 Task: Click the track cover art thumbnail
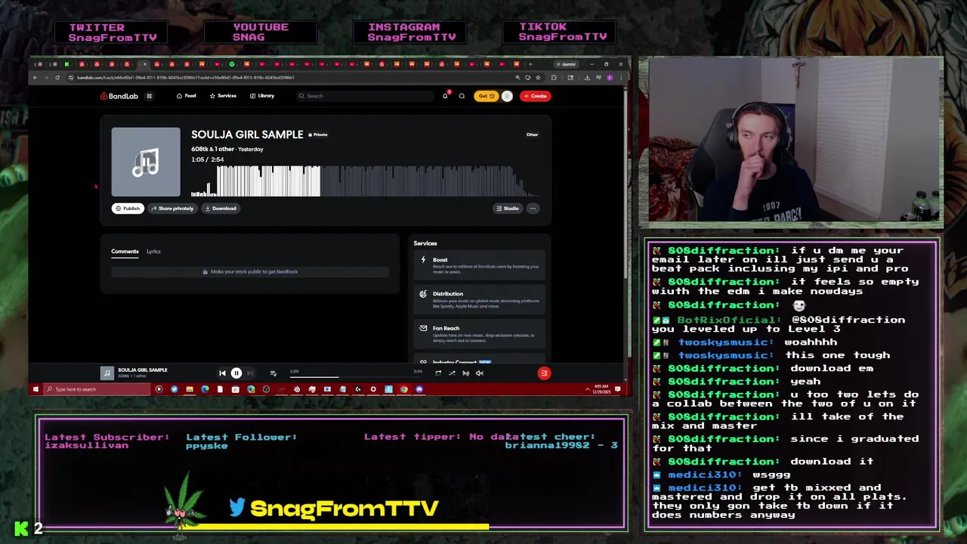tap(146, 162)
